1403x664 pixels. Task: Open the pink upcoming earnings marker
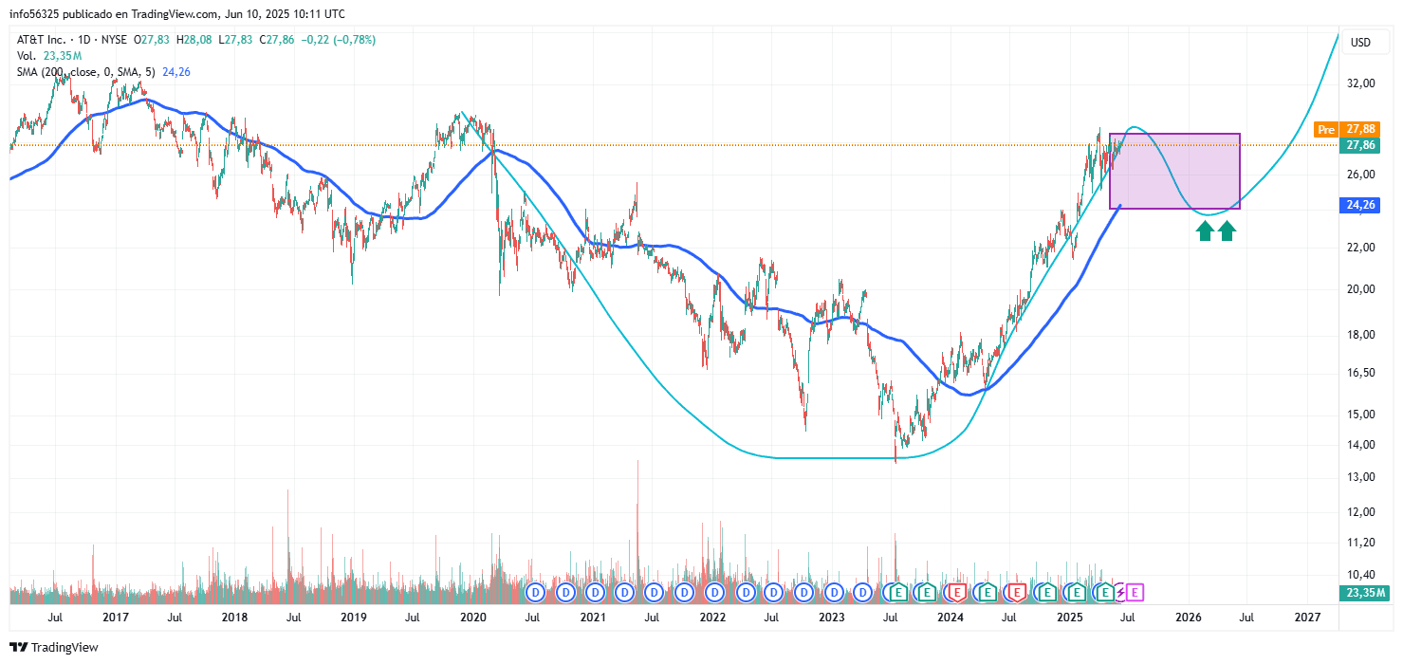point(1135,593)
